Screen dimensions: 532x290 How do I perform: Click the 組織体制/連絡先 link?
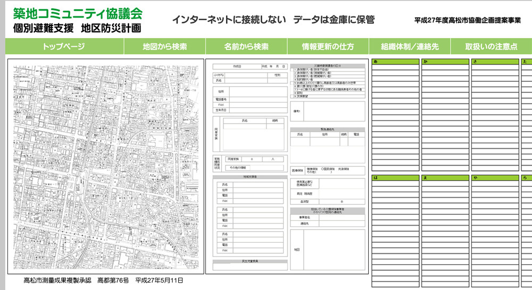click(x=410, y=47)
